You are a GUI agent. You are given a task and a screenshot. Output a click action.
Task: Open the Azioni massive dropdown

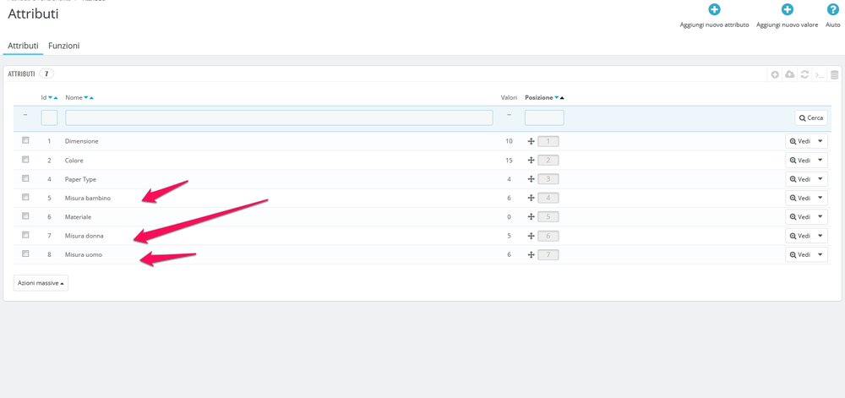41,283
